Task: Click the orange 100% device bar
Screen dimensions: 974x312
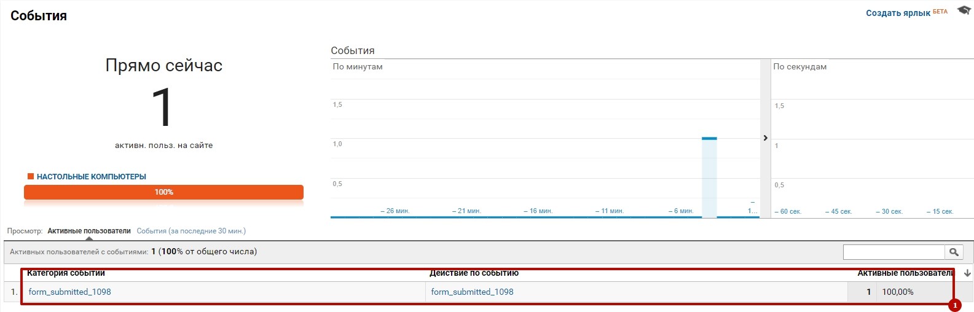Action: 163,192
